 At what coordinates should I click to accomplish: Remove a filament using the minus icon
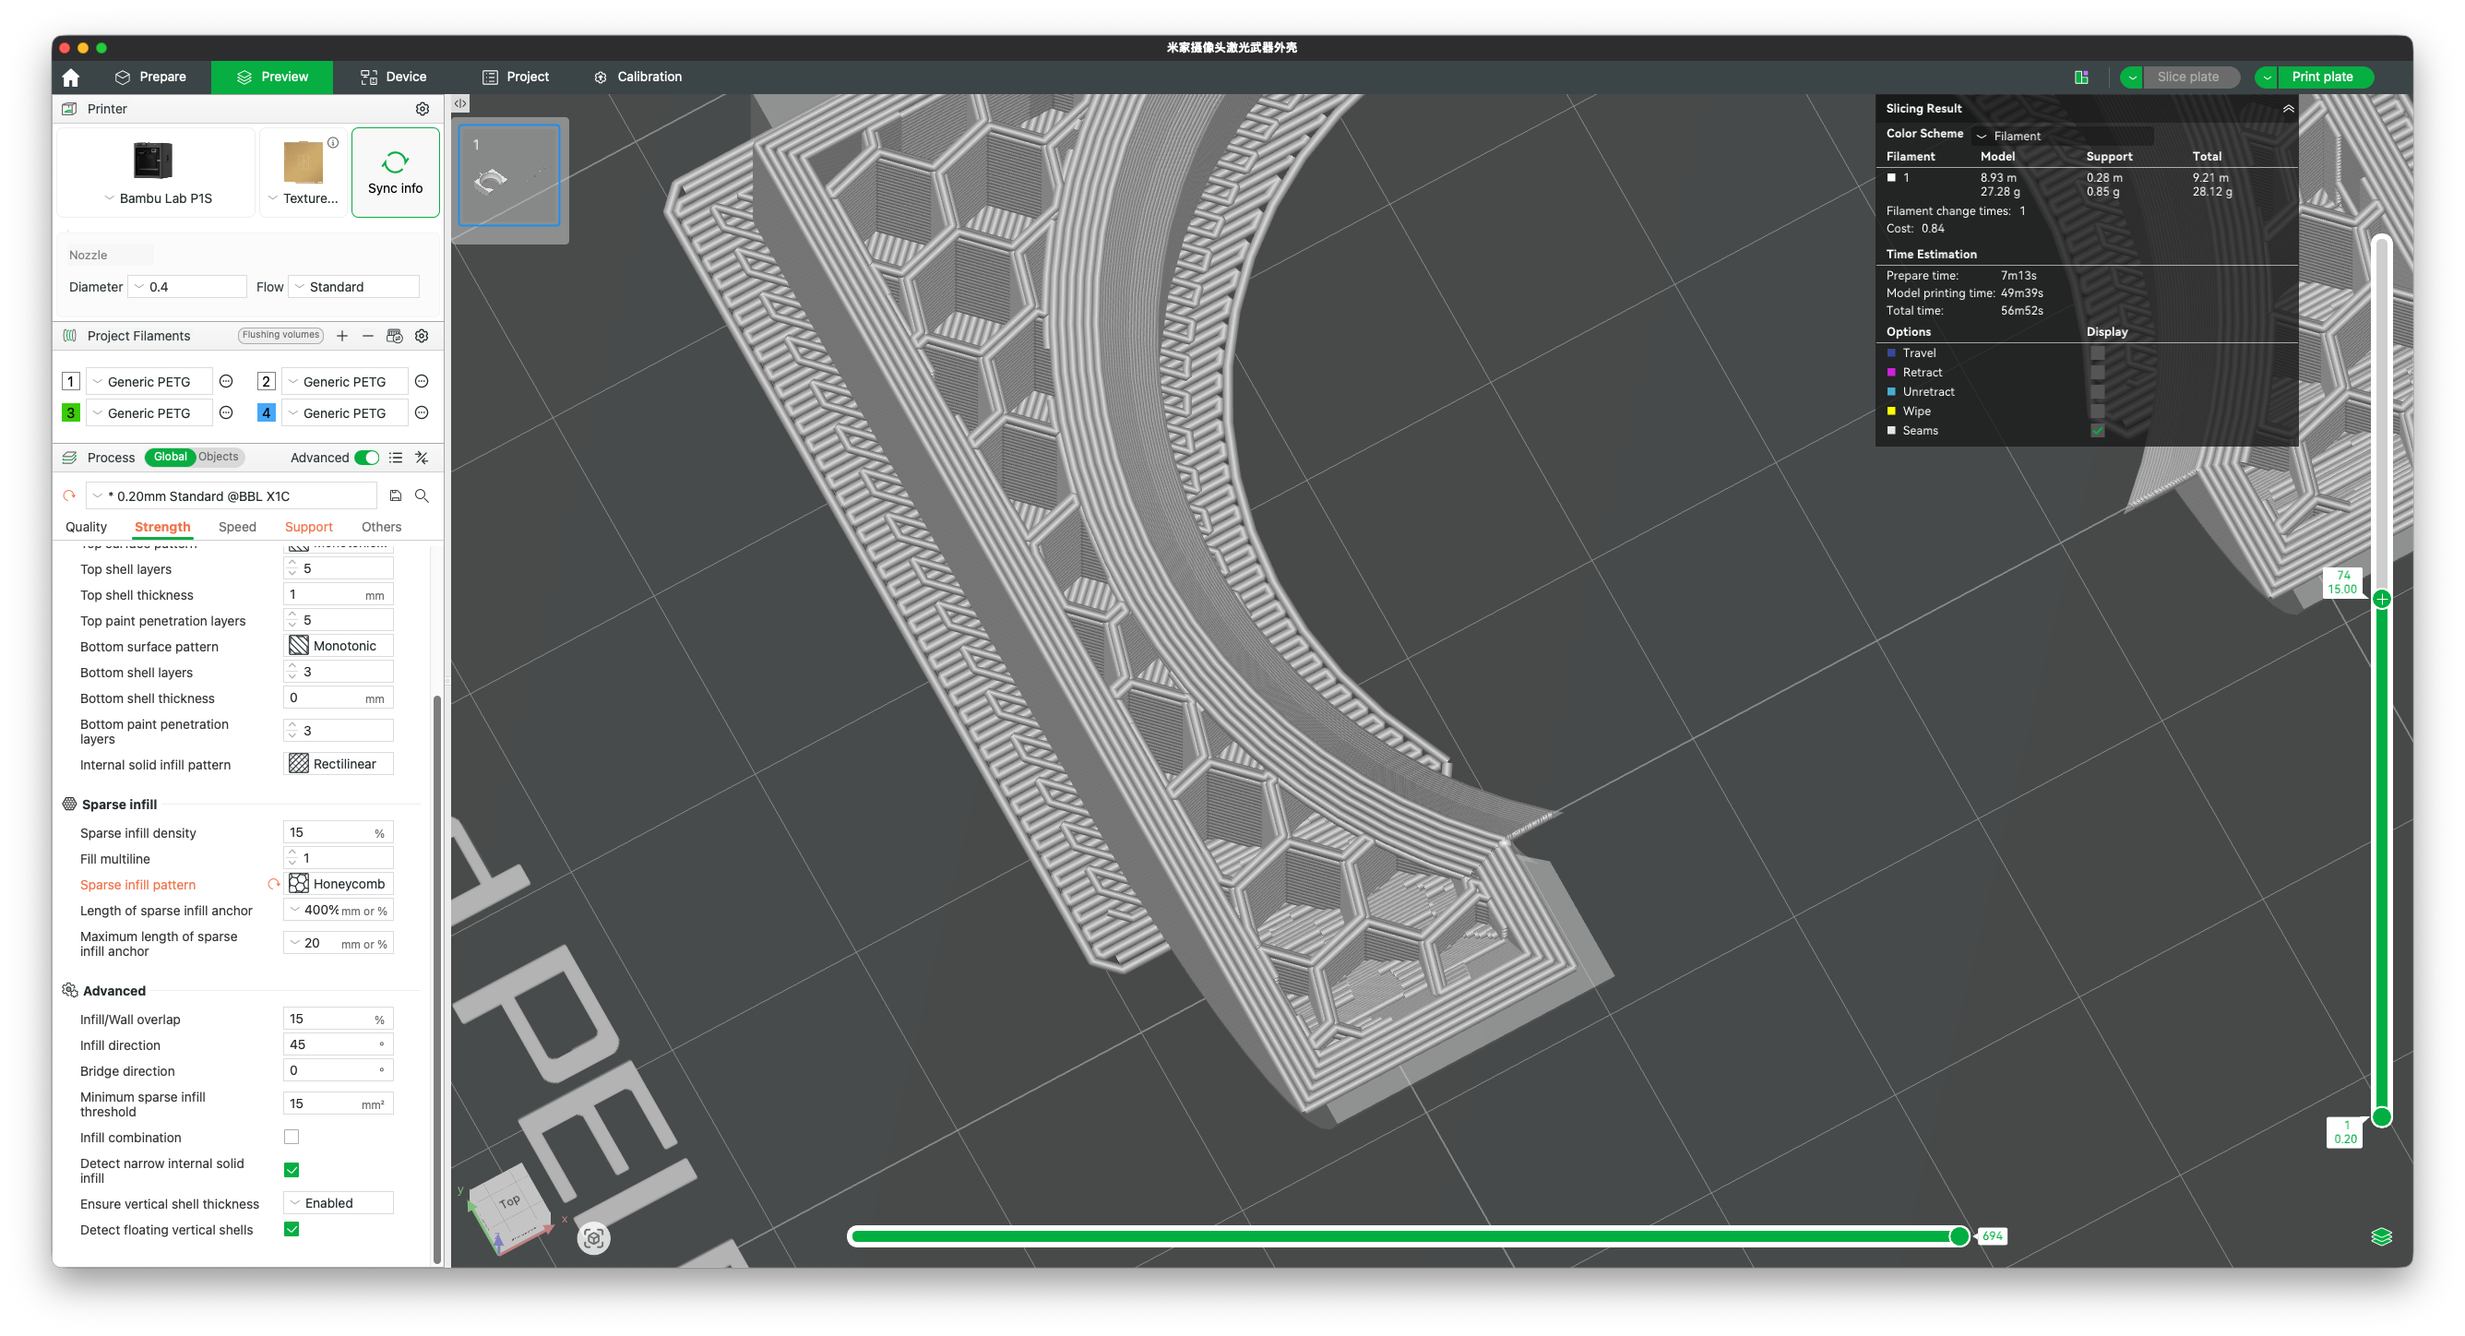[x=368, y=335]
